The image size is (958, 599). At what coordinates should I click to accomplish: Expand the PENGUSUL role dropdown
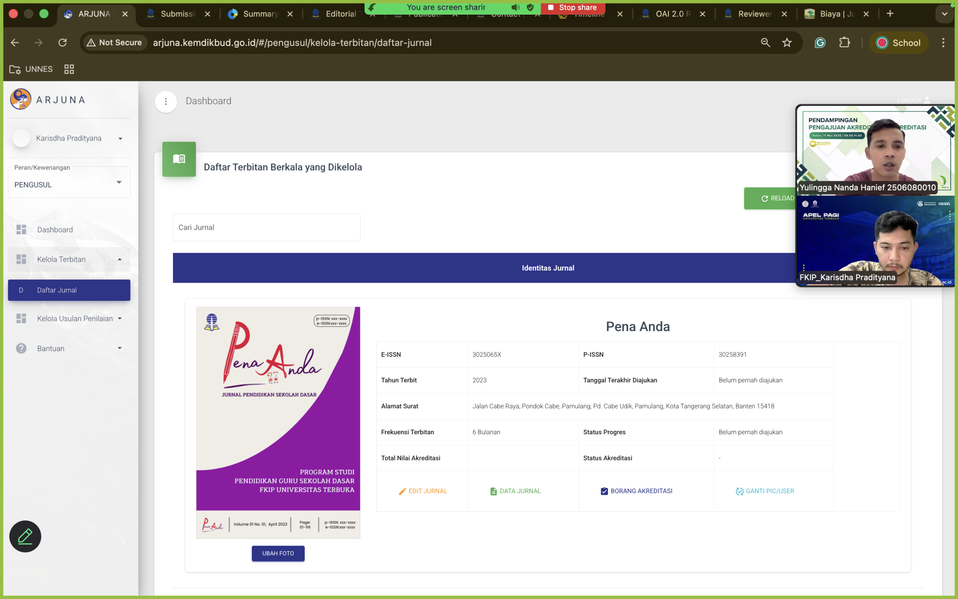pos(119,182)
